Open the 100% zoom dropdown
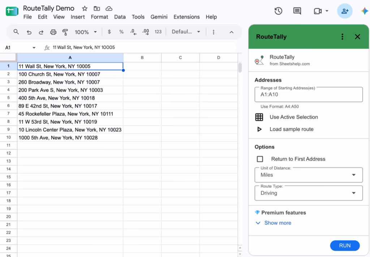Image resolution: width=370 pixels, height=257 pixels. [86, 32]
